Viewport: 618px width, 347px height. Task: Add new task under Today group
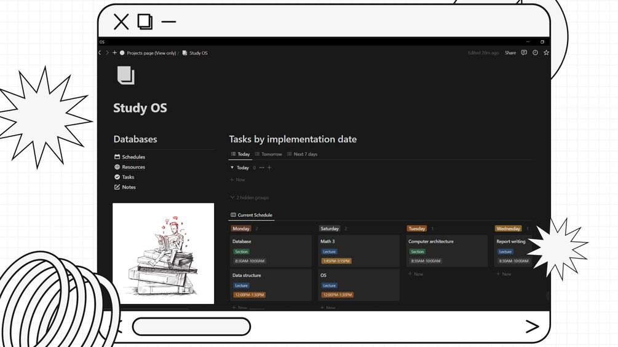pyautogui.click(x=237, y=180)
